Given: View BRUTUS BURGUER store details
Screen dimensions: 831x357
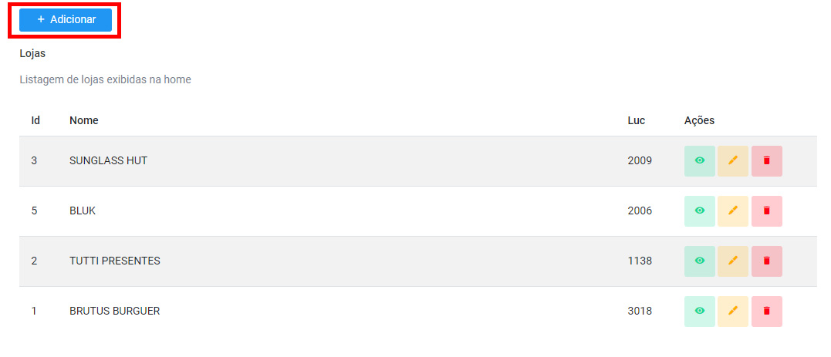Looking at the screenshot, I should (x=700, y=312).
